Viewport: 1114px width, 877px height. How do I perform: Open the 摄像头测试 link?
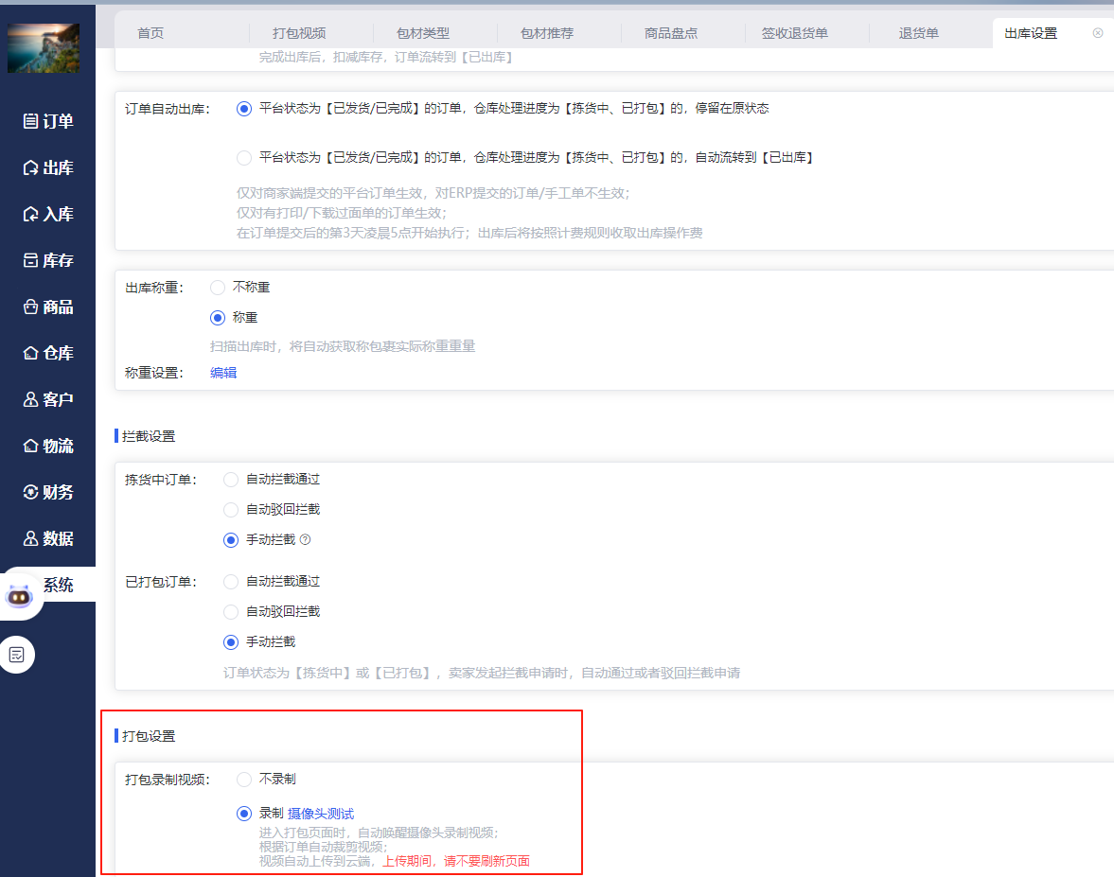(321, 814)
